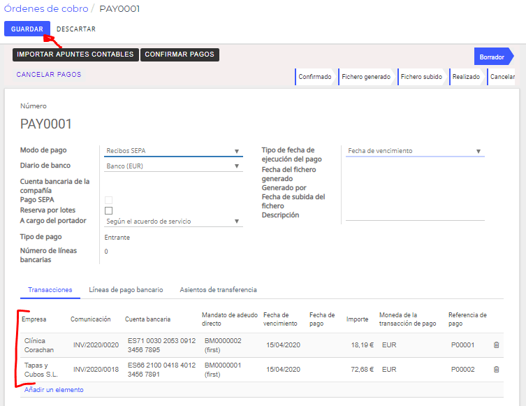Screen dimensions: 526x406
Task: Open the Diario de banco dropdown
Action: 173,166
